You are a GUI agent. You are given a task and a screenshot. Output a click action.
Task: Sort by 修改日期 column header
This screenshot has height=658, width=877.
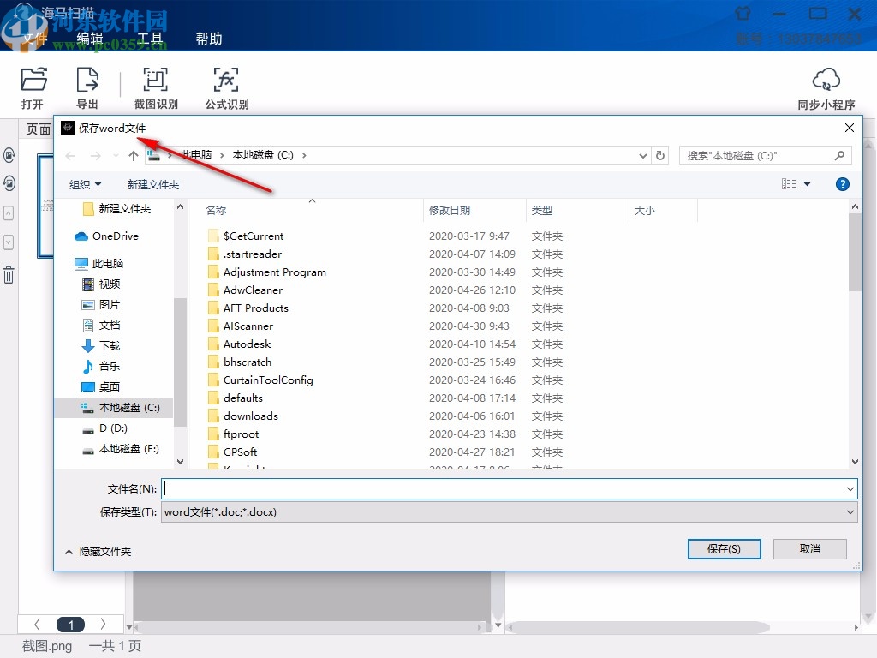[449, 211]
